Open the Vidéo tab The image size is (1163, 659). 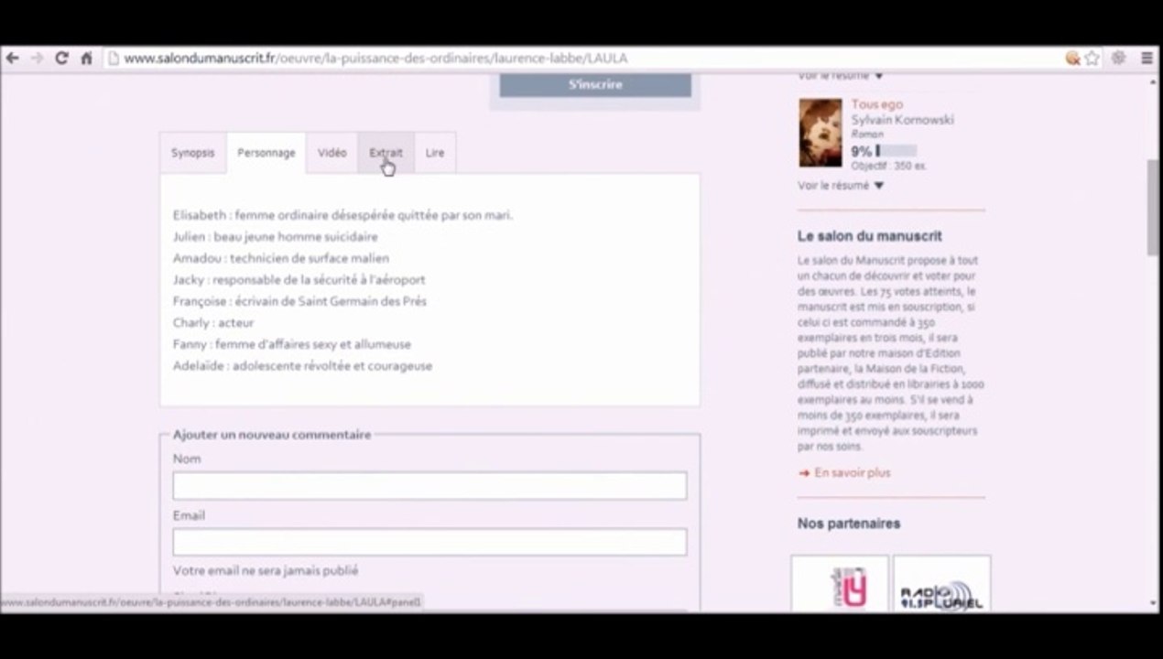pyautogui.click(x=332, y=153)
